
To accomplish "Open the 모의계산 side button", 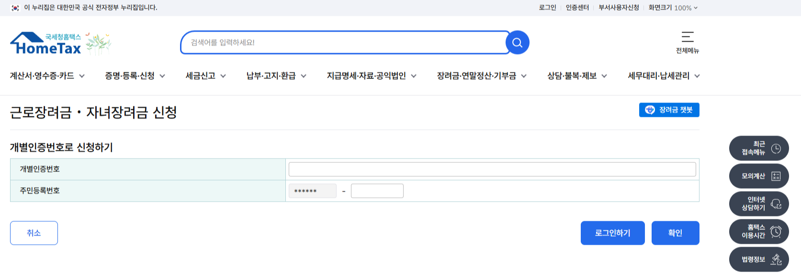I will pos(759,176).
